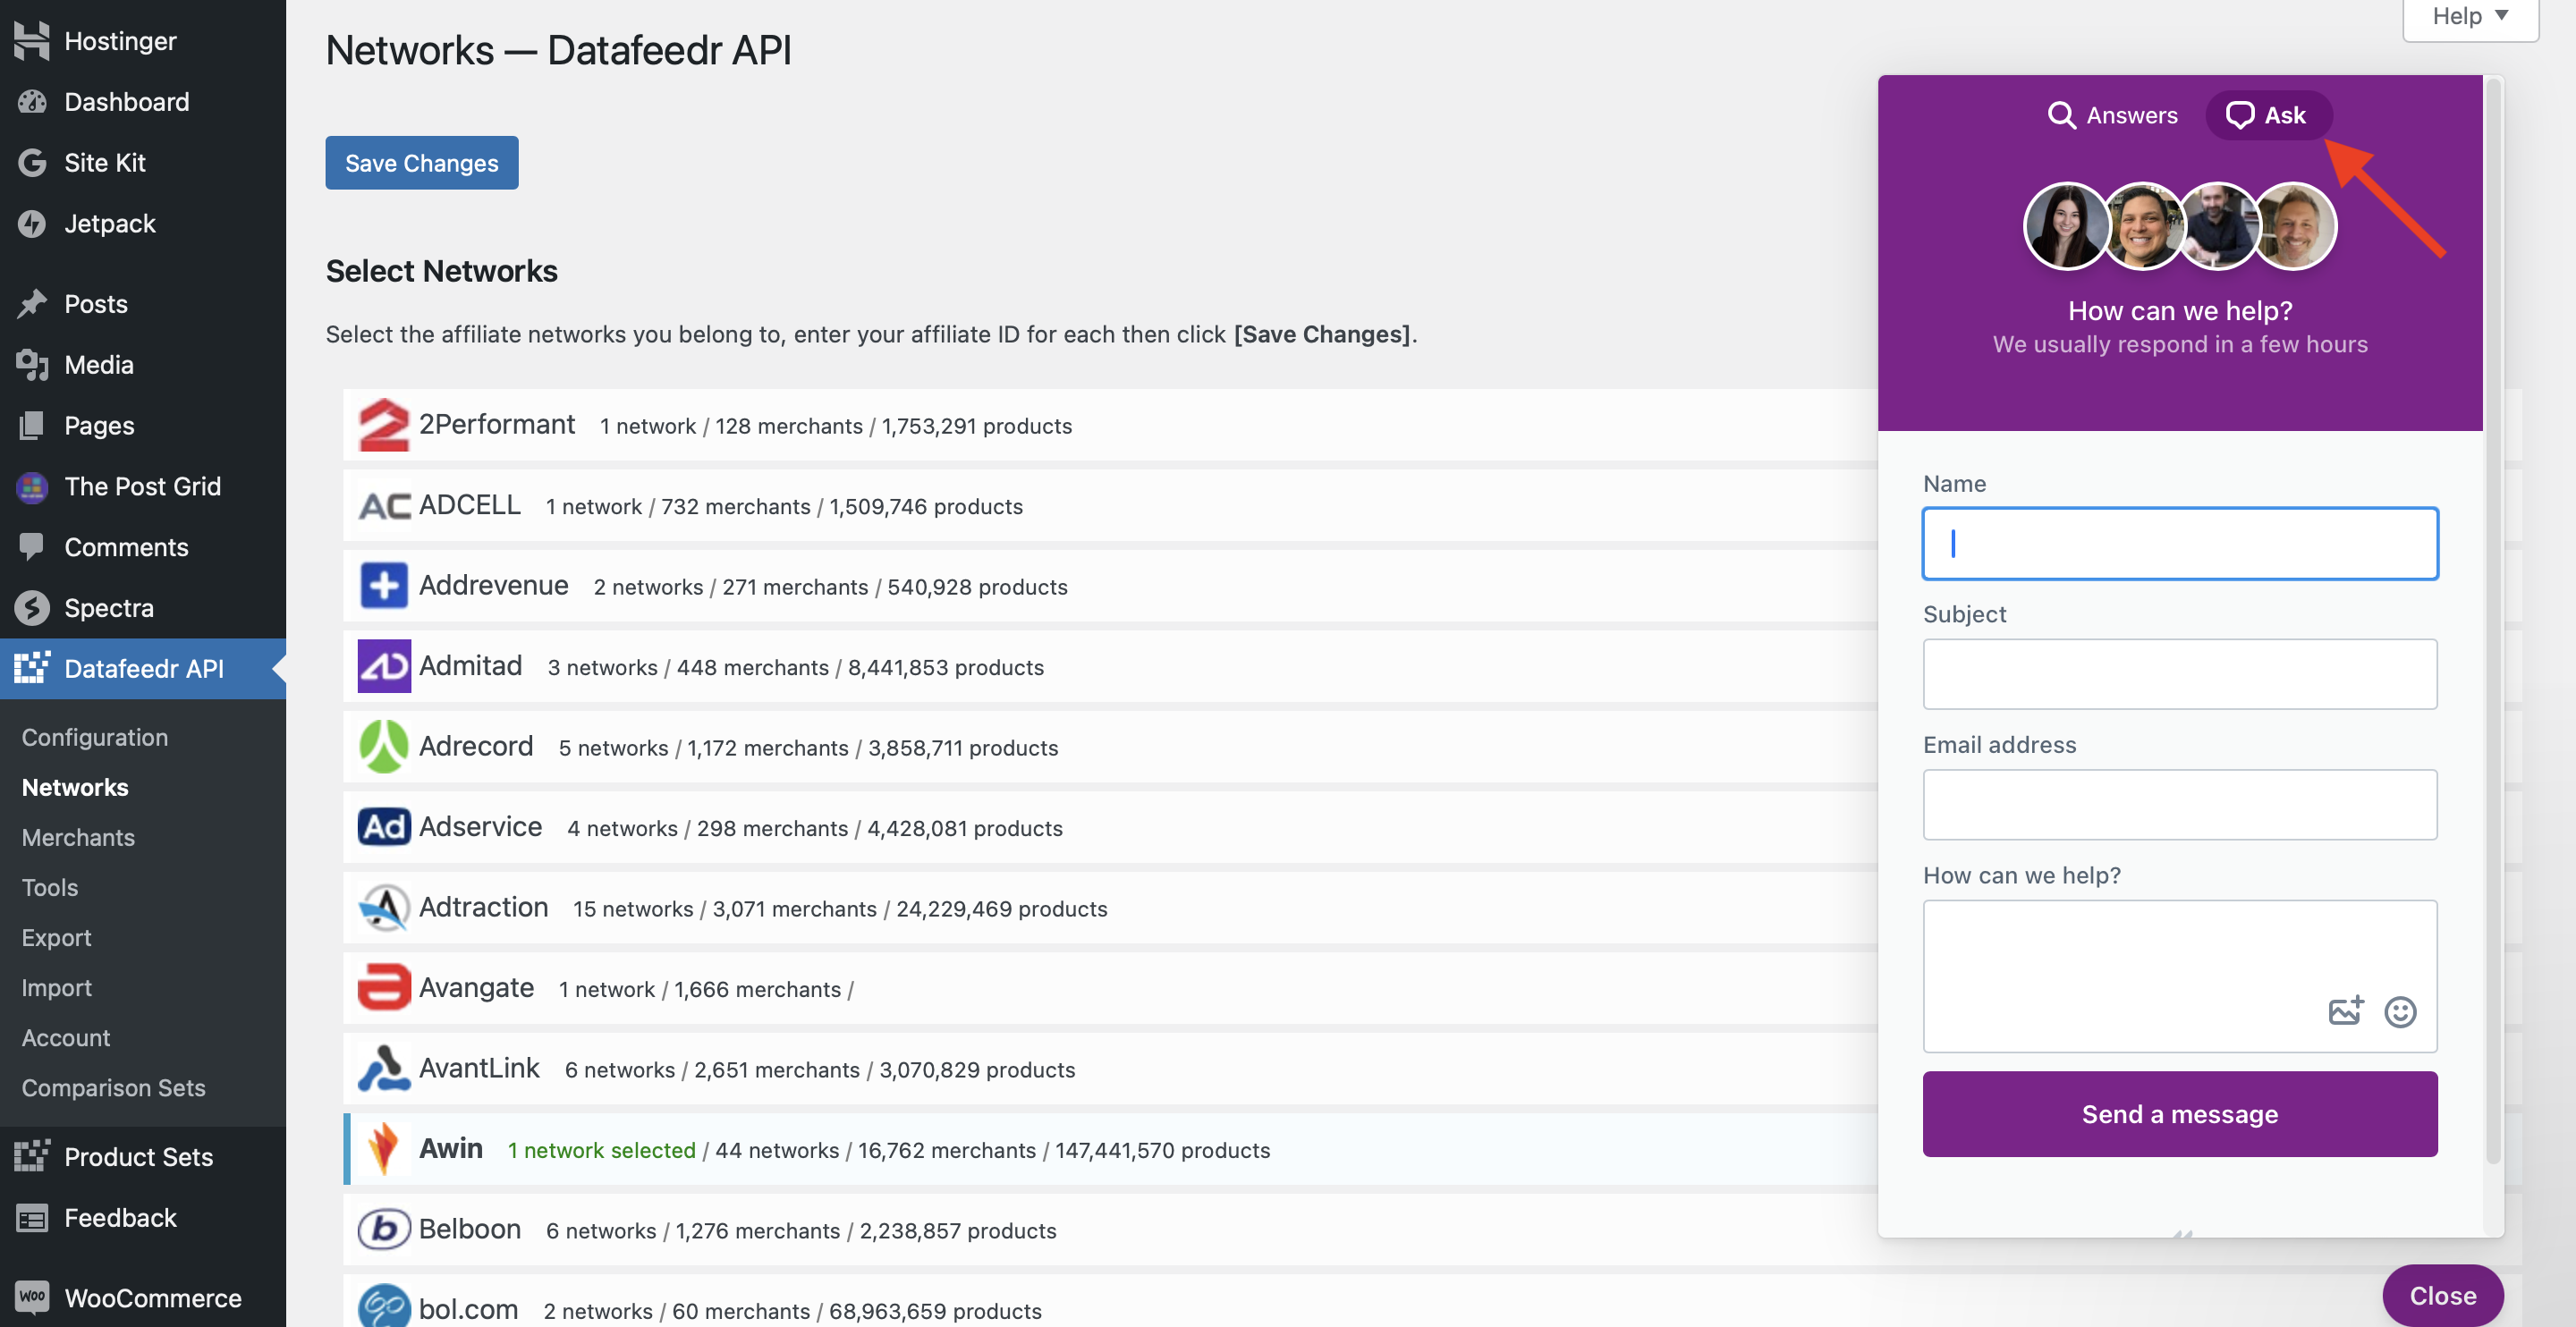Click Send a message button
2576x1327 pixels.
tap(2179, 1113)
